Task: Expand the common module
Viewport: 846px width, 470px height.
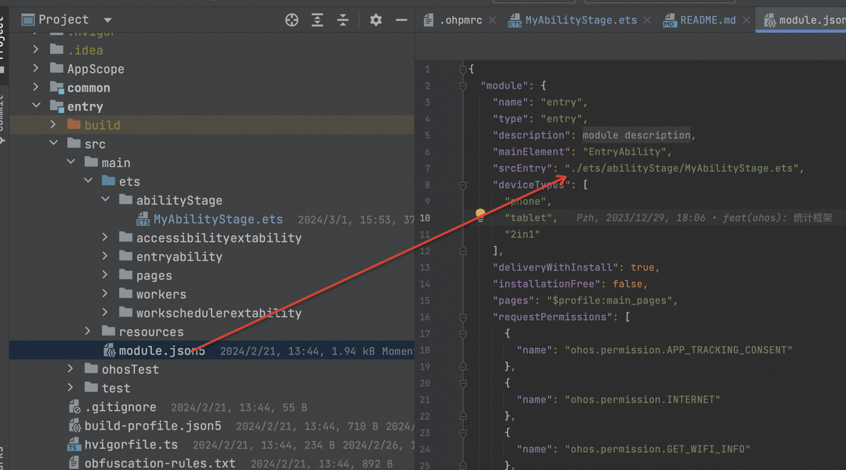Action: tap(36, 87)
